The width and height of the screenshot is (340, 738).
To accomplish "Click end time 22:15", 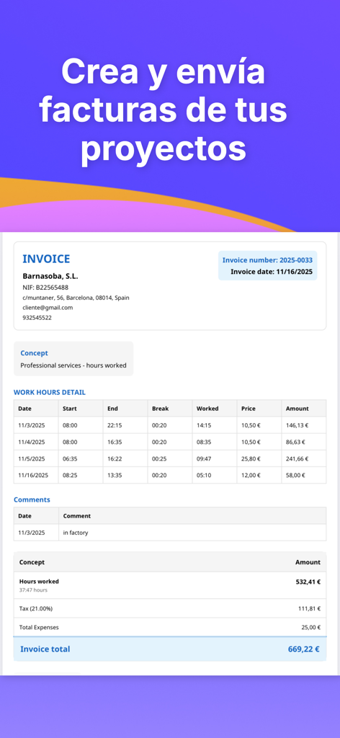I will tap(115, 425).
